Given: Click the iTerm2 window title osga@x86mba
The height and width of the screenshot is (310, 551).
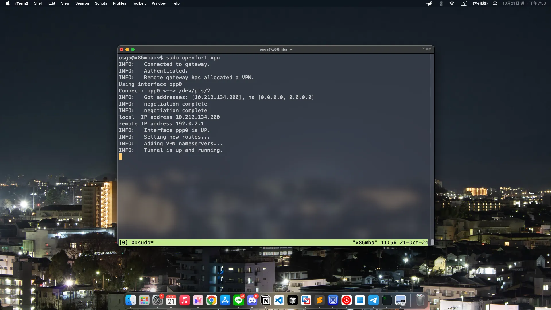Looking at the screenshot, I should [x=275, y=49].
